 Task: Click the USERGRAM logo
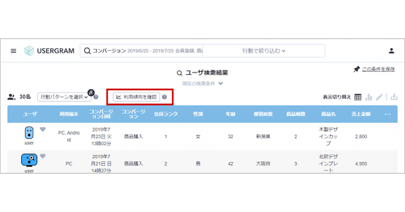point(50,51)
